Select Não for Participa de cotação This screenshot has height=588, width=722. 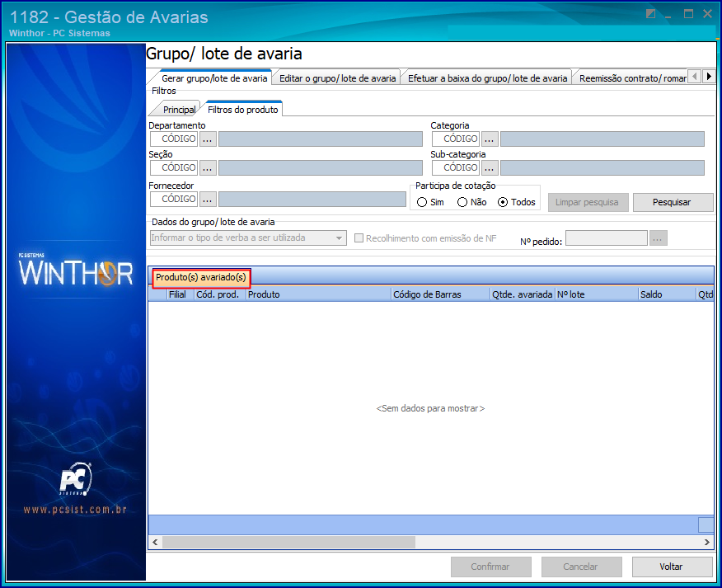tap(462, 202)
